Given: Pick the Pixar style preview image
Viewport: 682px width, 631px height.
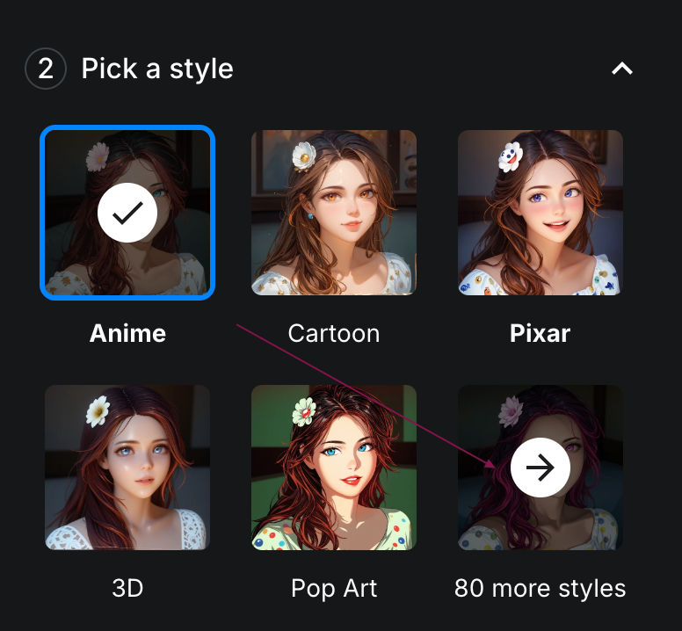Looking at the screenshot, I should click(541, 213).
